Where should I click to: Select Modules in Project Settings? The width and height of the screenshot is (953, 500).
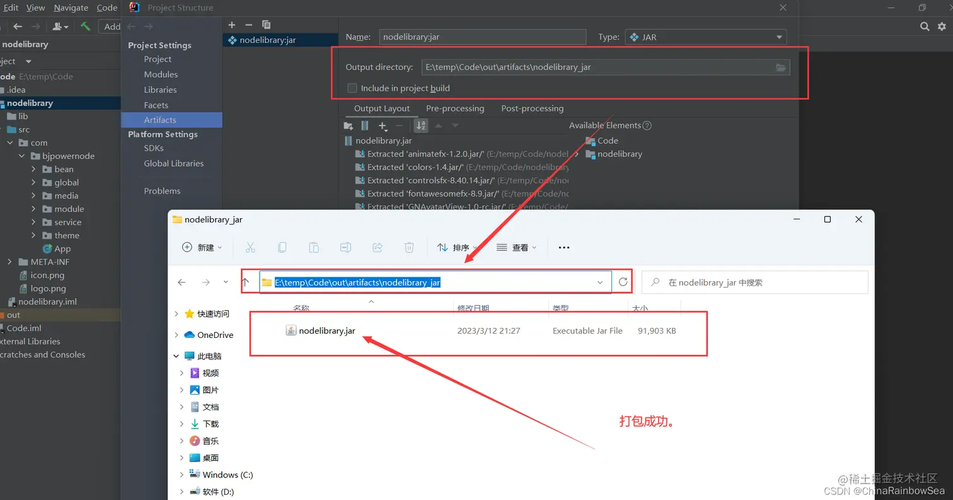pos(161,74)
